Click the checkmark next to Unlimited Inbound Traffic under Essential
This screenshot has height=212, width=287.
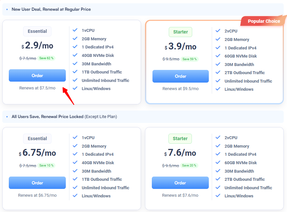pos(75,80)
